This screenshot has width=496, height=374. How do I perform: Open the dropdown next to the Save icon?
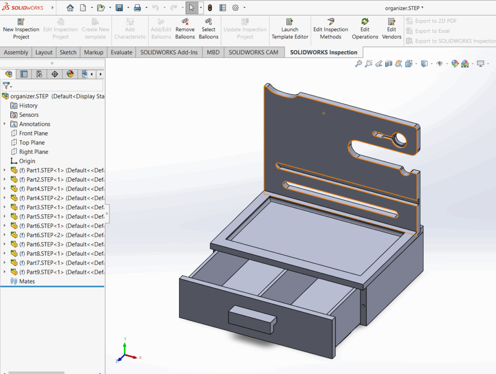(x=128, y=7)
